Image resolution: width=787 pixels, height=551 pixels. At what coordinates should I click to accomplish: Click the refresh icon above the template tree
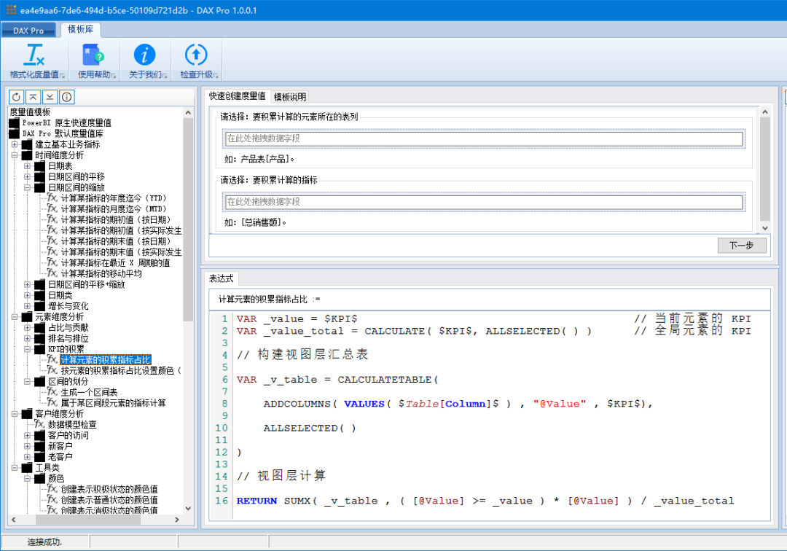(17, 97)
